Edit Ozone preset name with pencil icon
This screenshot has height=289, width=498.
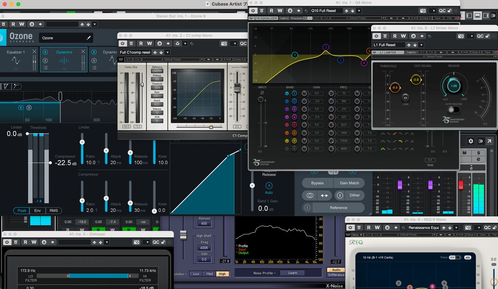click(89, 38)
